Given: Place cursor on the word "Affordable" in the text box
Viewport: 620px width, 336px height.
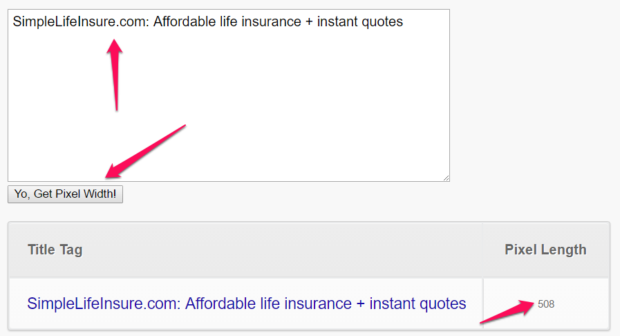Looking at the screenshot, I should [181, 22].
